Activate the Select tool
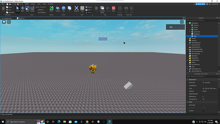The height and width of the screenshot is (124, 220). click(x=18, y=9)
